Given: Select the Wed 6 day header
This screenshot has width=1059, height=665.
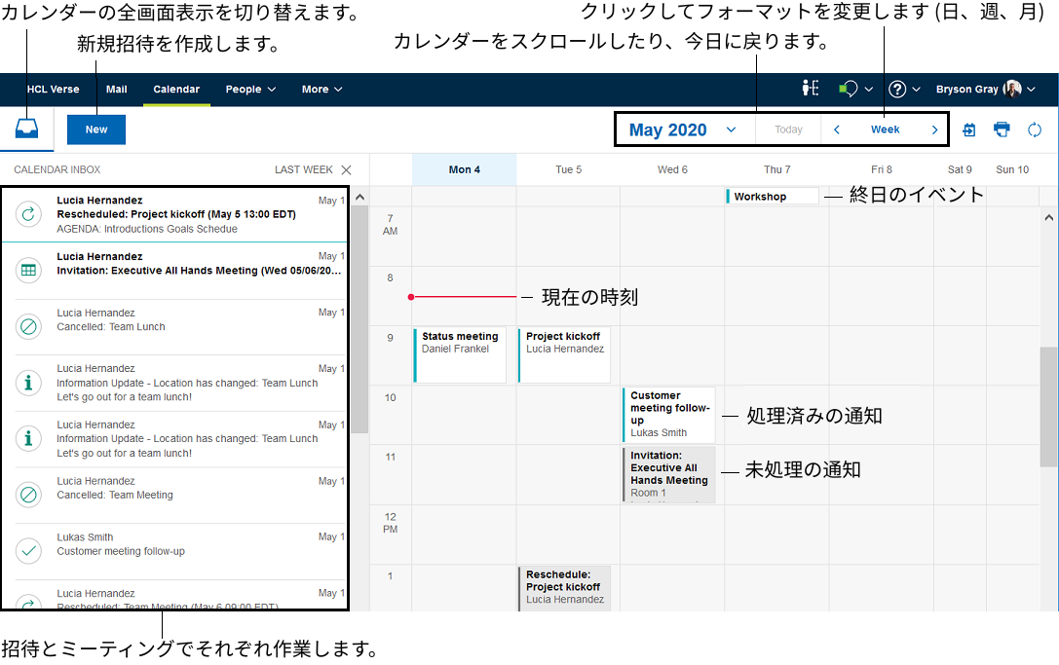Looking at the screenshot, I should pos(672,170).
